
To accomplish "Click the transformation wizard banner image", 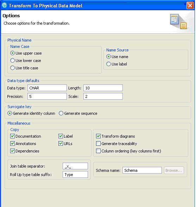I will (x=178, y=21).
